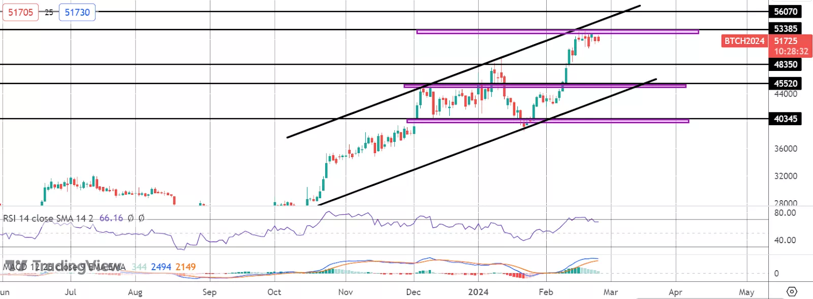Click the BTCH2024 symbol tag
813x299 pixels.
pos(744,41)
